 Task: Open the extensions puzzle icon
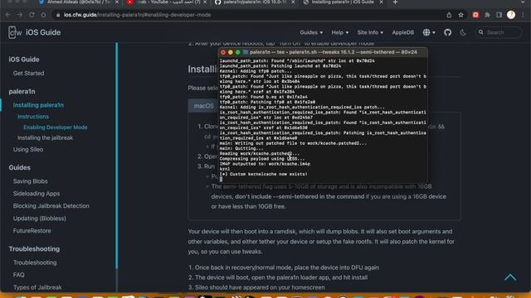[487, 15]
